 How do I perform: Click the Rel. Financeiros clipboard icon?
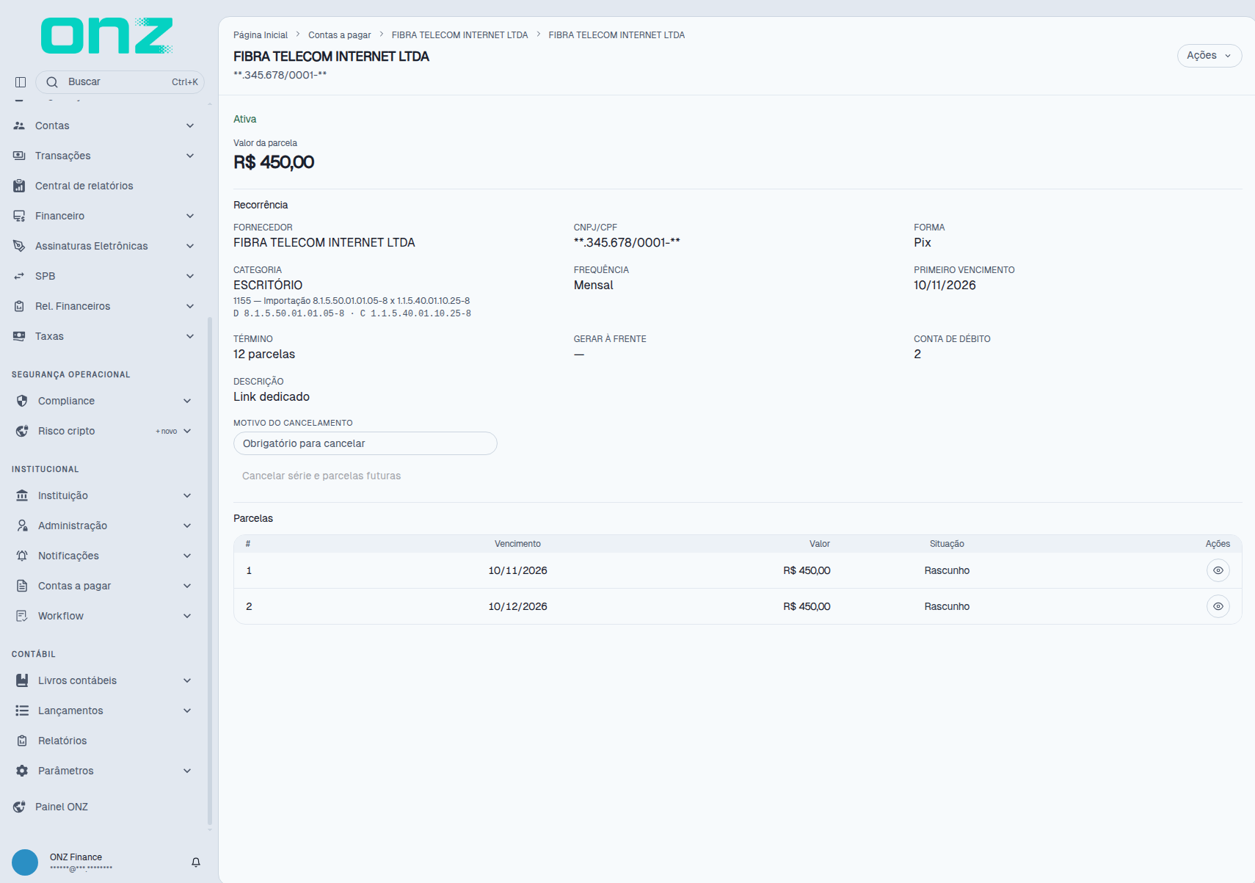[19, 306]
